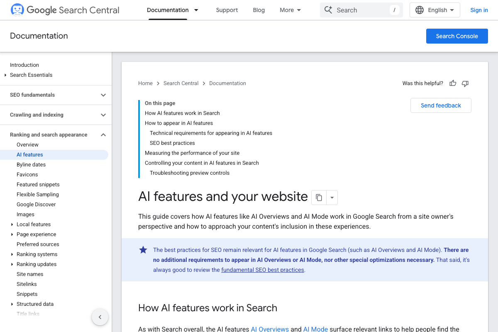
Task: Open copy options dropdown next to title
Action: (x=332, y=198)
